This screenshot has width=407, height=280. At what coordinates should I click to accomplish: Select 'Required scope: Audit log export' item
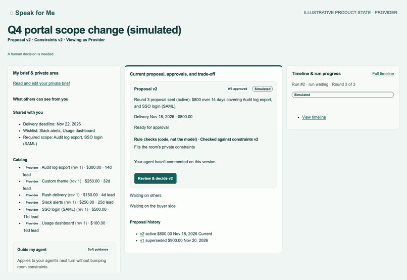pos(63,141)
